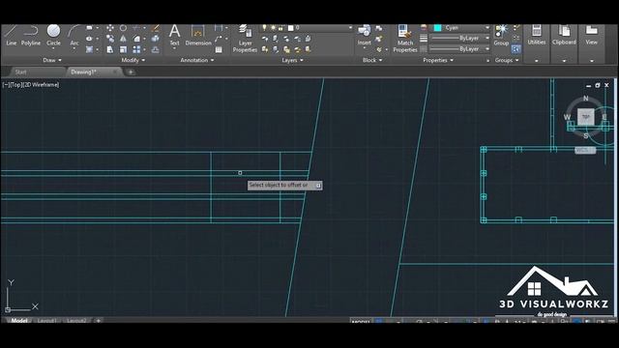
Task: Click the layer color swatch in Layers panel
Action: [x=291, y=28]
